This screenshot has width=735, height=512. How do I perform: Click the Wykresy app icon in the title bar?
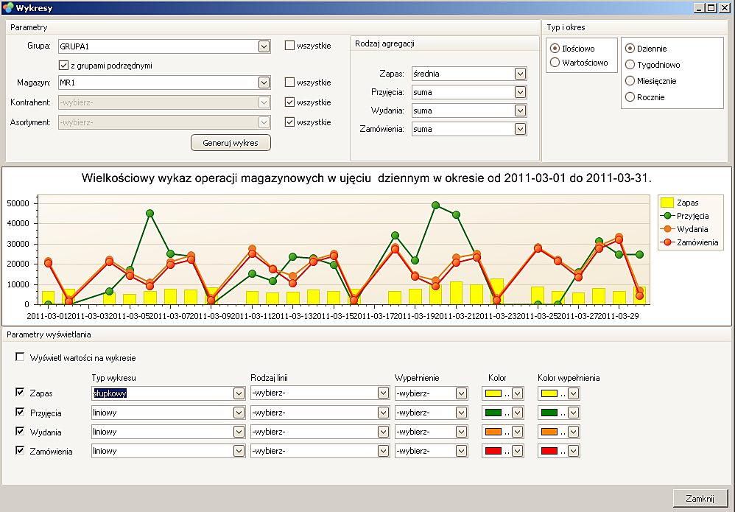[x=8, y=7]
